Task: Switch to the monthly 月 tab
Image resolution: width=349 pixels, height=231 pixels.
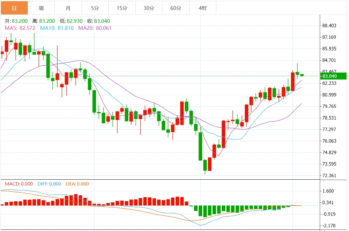Action: pos(68,8)
